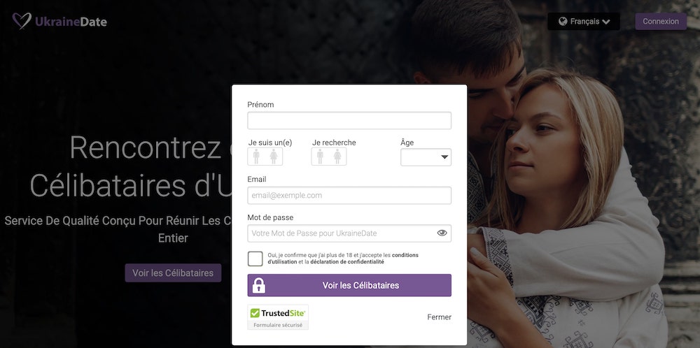The width and height of the screenshot is (700, 348).
Task: Open the déclaration de confidentialité link
Action: point(347,262)
